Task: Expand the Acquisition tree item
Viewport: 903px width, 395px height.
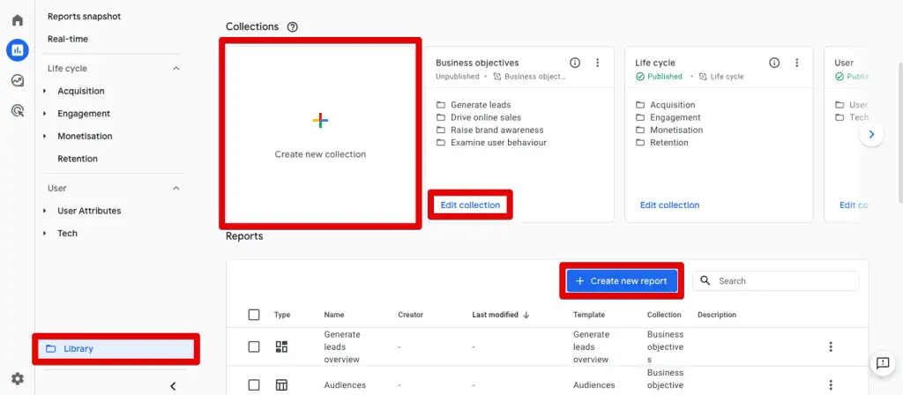Action: click(45, 91)
